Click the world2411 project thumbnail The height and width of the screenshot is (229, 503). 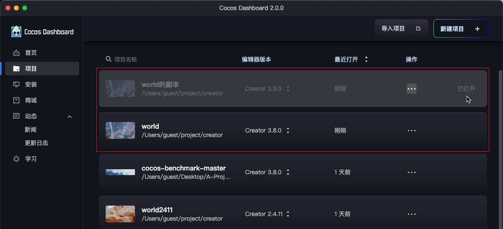click(x=120, y=214)
